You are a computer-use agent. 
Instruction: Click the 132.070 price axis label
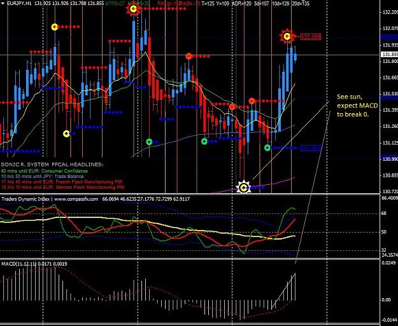click(x=390, y=29)
